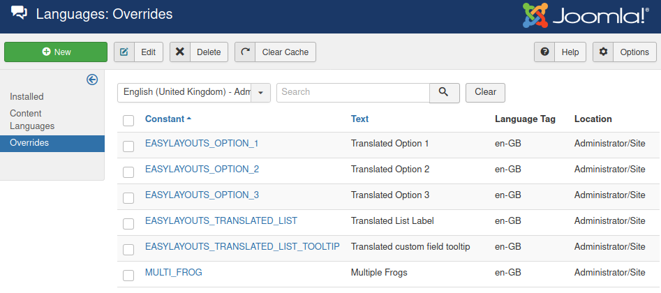Toggle the select-all checkbox in the header

click(x=128, y=121)
